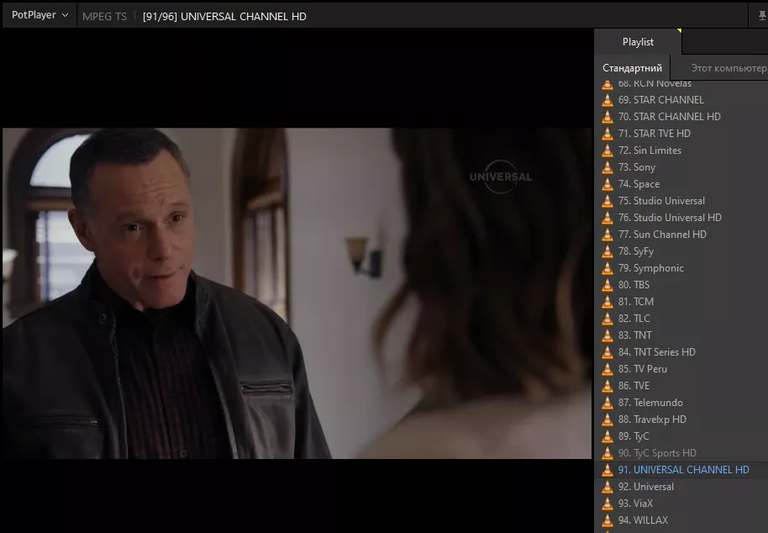Click cone icon beside SyFy

[608, 251]
